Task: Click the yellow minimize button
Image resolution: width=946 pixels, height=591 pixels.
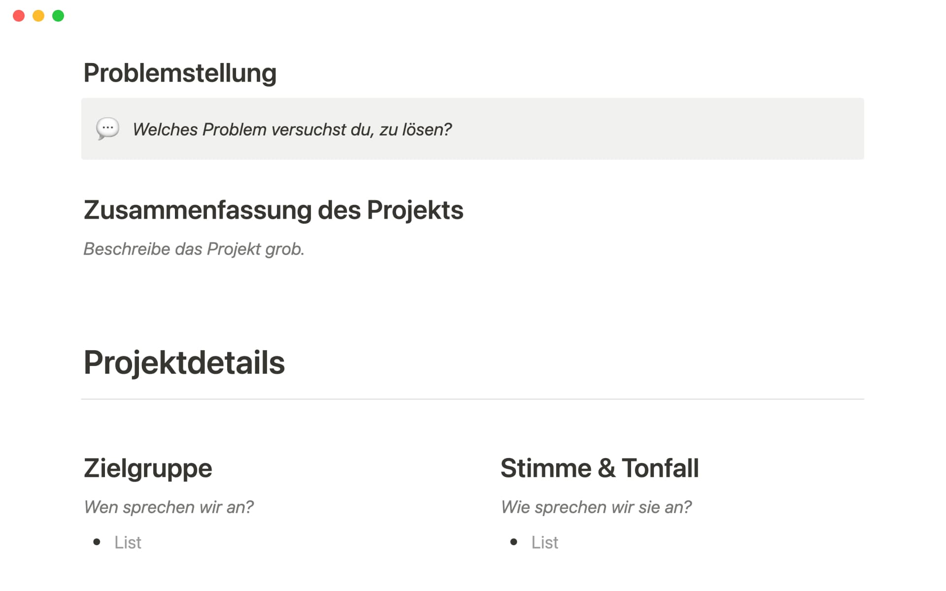Action: 38,16
